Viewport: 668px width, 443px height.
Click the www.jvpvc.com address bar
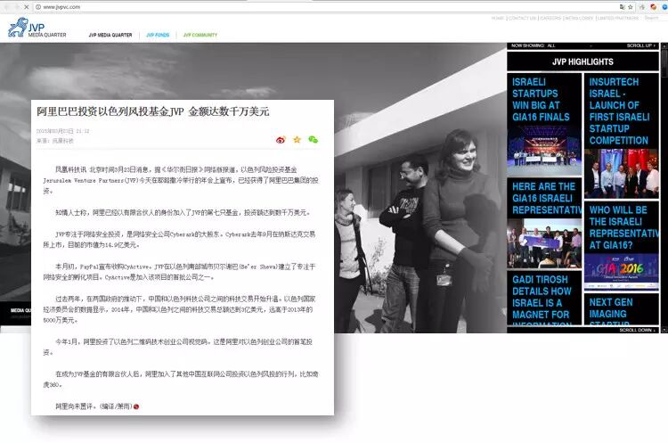pyautogui.click(x=328, y=7)
